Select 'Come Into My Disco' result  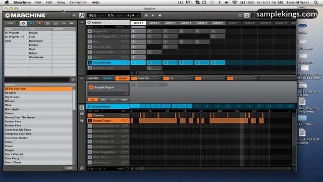pos(18,129)
